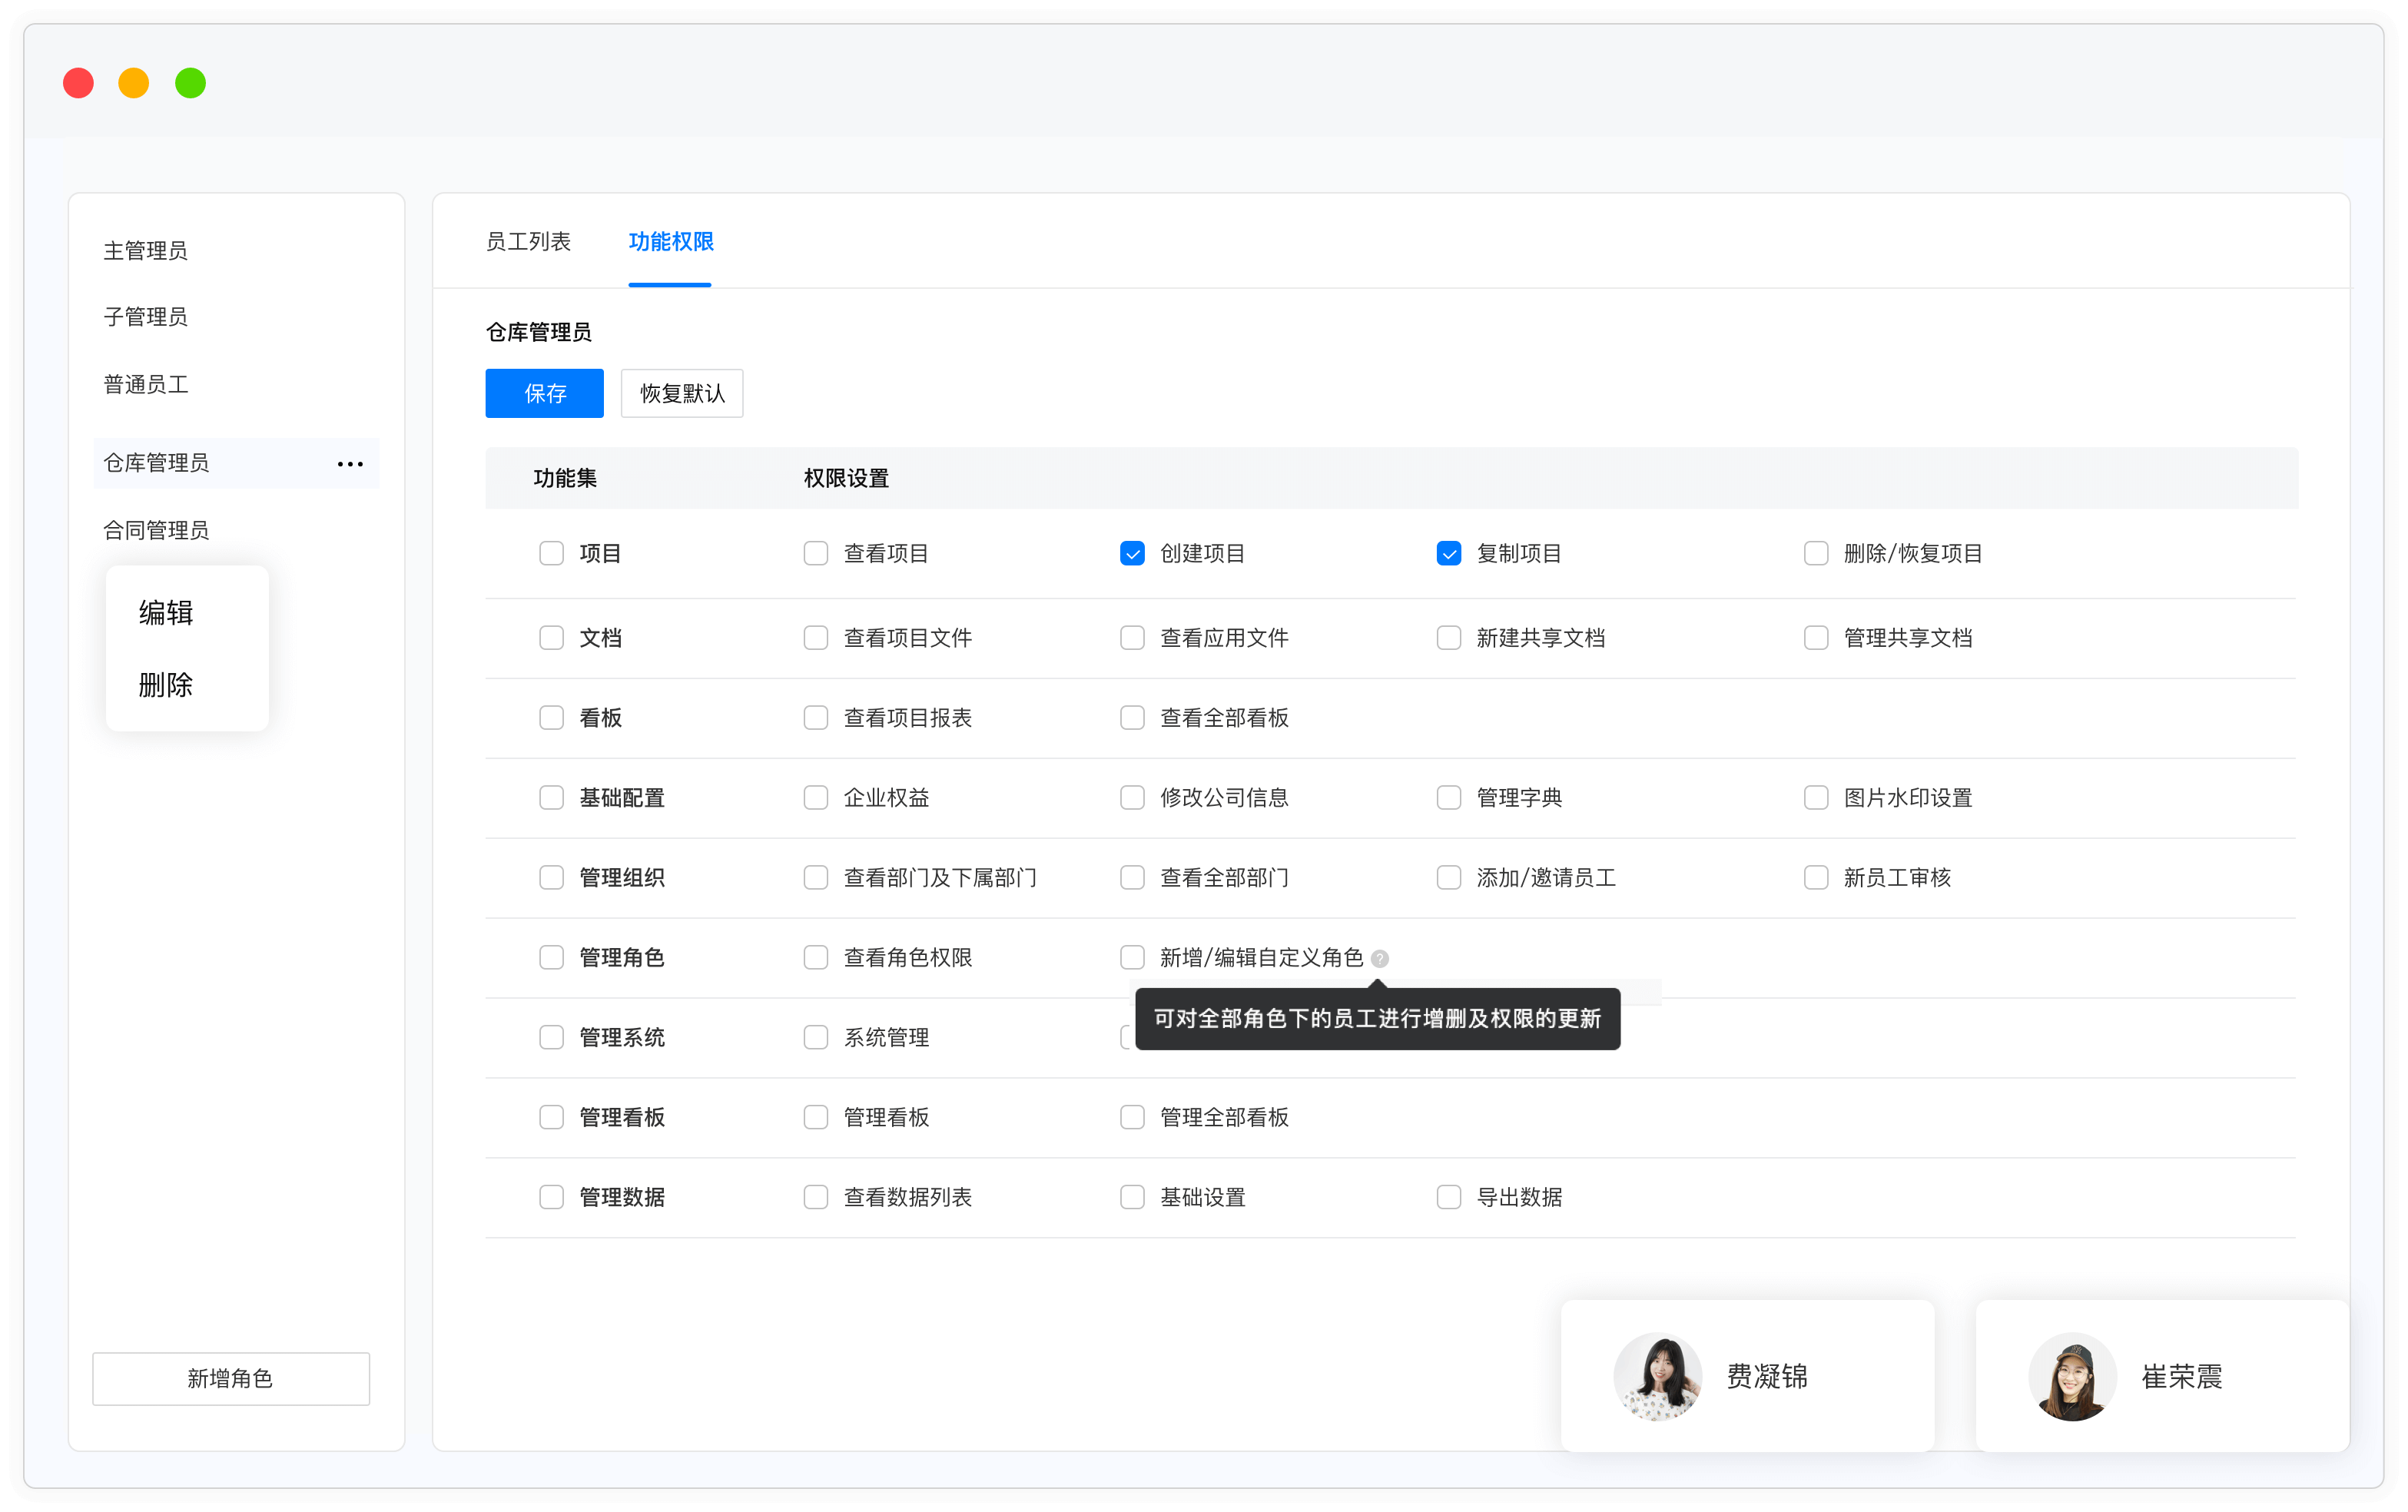Click the red window close dot
This screenshot has height=1512, width=2408.
coord(78,83)
